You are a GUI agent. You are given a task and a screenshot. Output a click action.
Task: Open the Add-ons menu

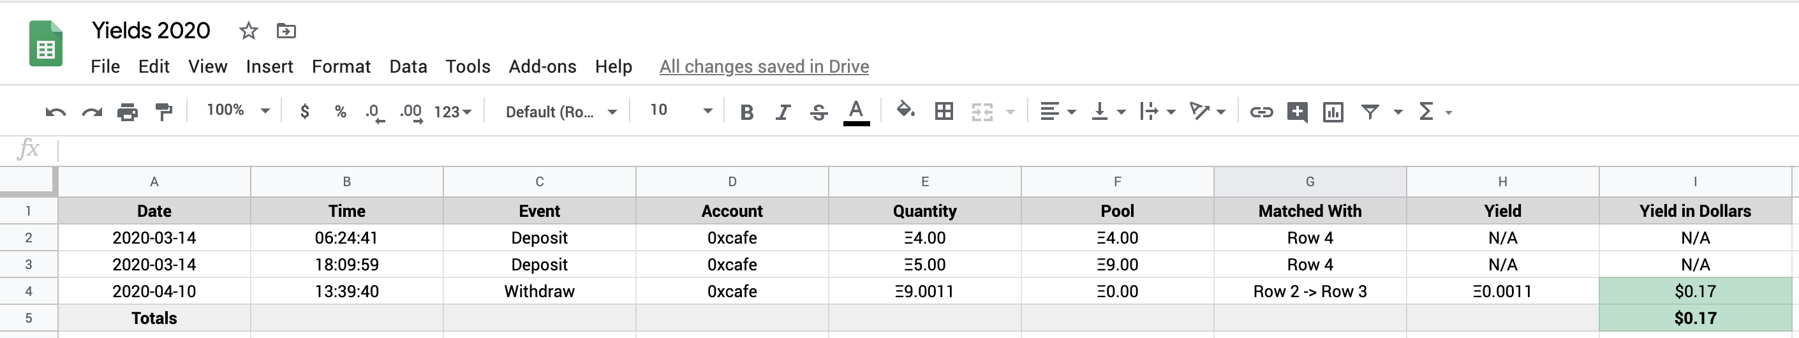click(542, 66)
